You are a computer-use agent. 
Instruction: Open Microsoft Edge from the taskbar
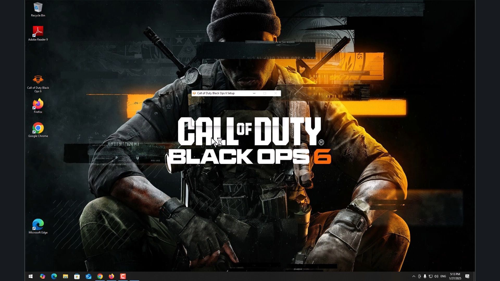pyautogui.click(x=54, y=276)
